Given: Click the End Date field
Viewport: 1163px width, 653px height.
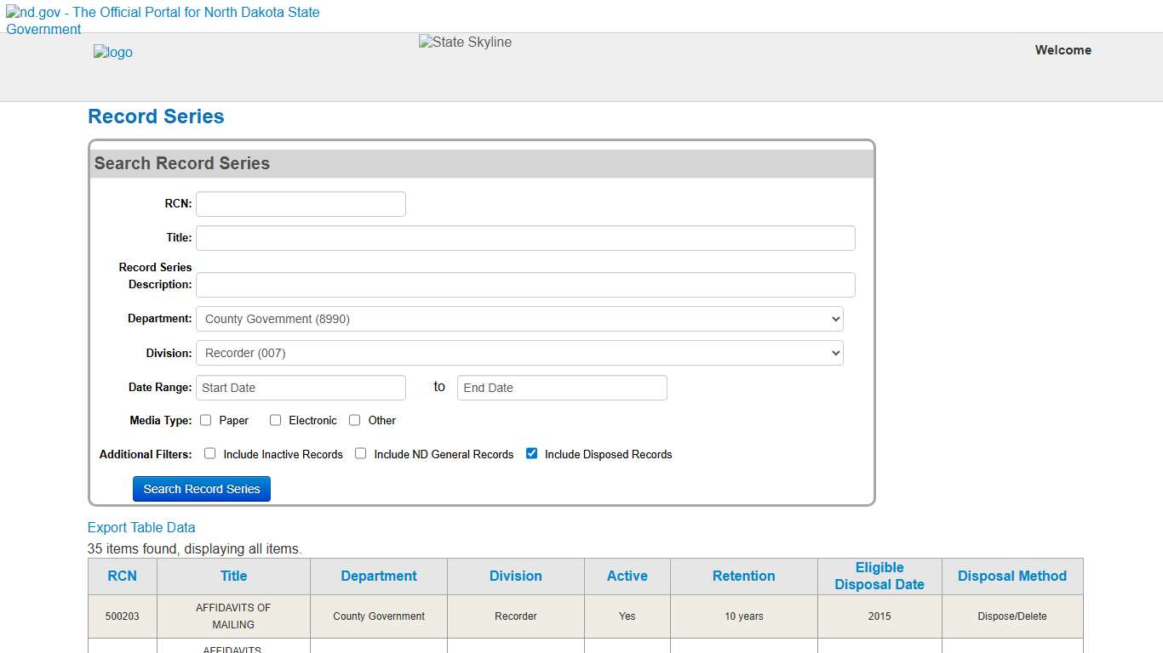Looking at the screenshot, I should tap(561, 388).
